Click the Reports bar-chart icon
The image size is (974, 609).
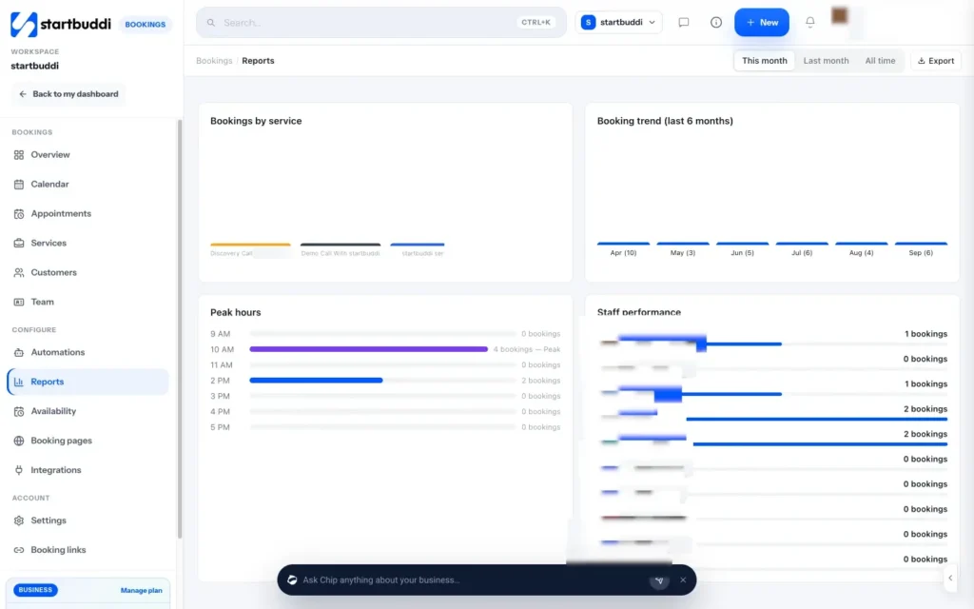pyautogui.click(x=19, y=382)
